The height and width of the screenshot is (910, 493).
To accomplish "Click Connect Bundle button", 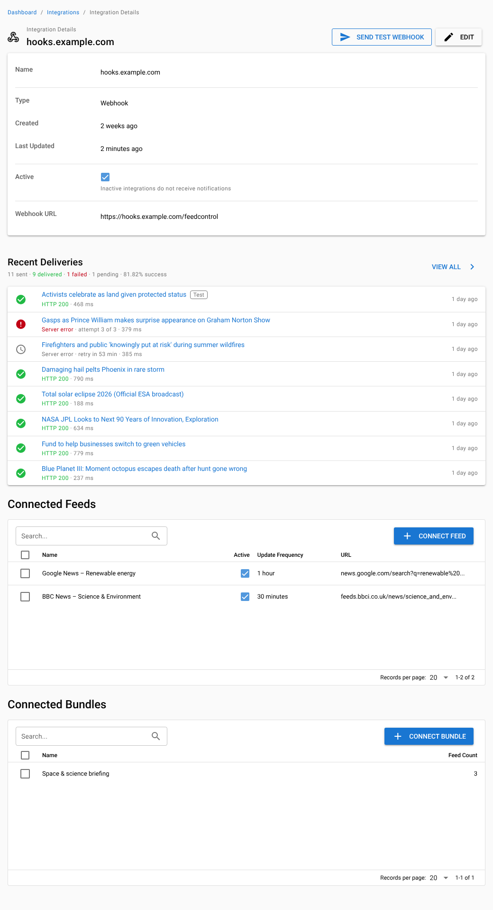I will coord(429,736).
